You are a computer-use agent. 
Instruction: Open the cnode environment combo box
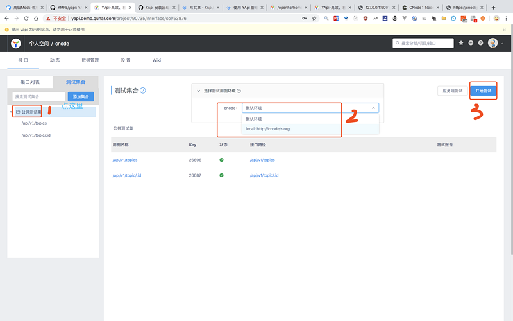pyautogui.click(x=310, y=108)
